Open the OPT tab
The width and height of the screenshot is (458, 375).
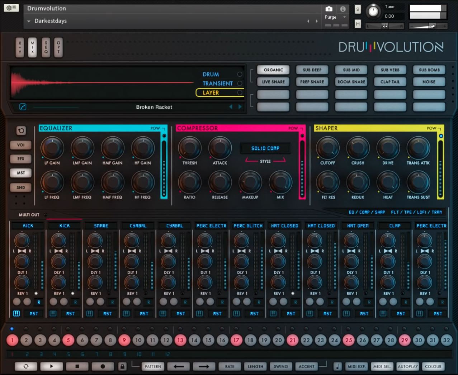click(x=58, y=47)
